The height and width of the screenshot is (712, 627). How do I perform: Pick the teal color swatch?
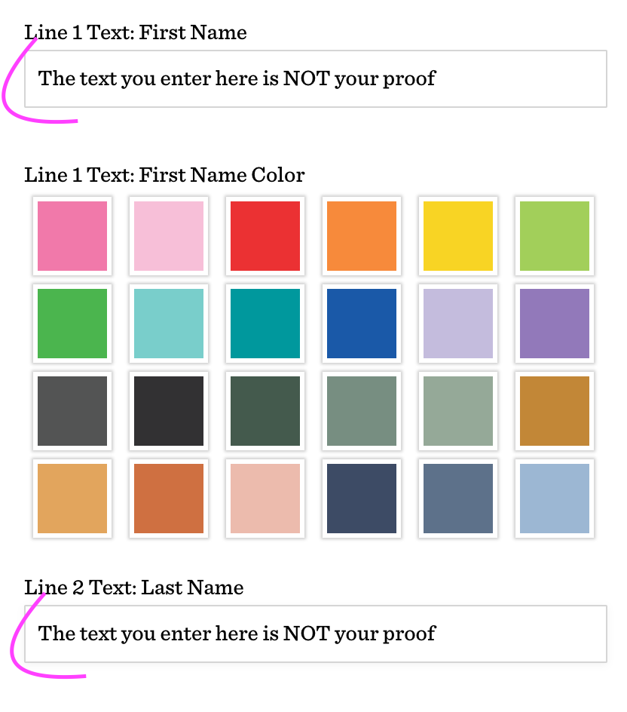point(265,324)
